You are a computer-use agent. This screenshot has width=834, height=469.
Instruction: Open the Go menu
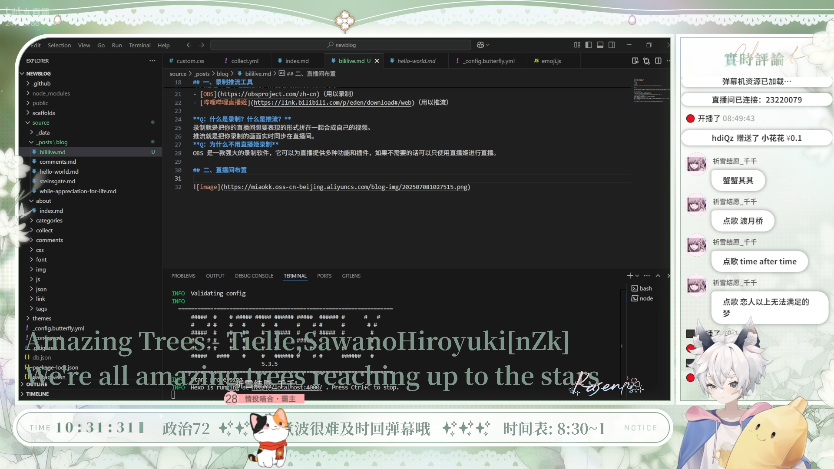click(x=101, y=45)
